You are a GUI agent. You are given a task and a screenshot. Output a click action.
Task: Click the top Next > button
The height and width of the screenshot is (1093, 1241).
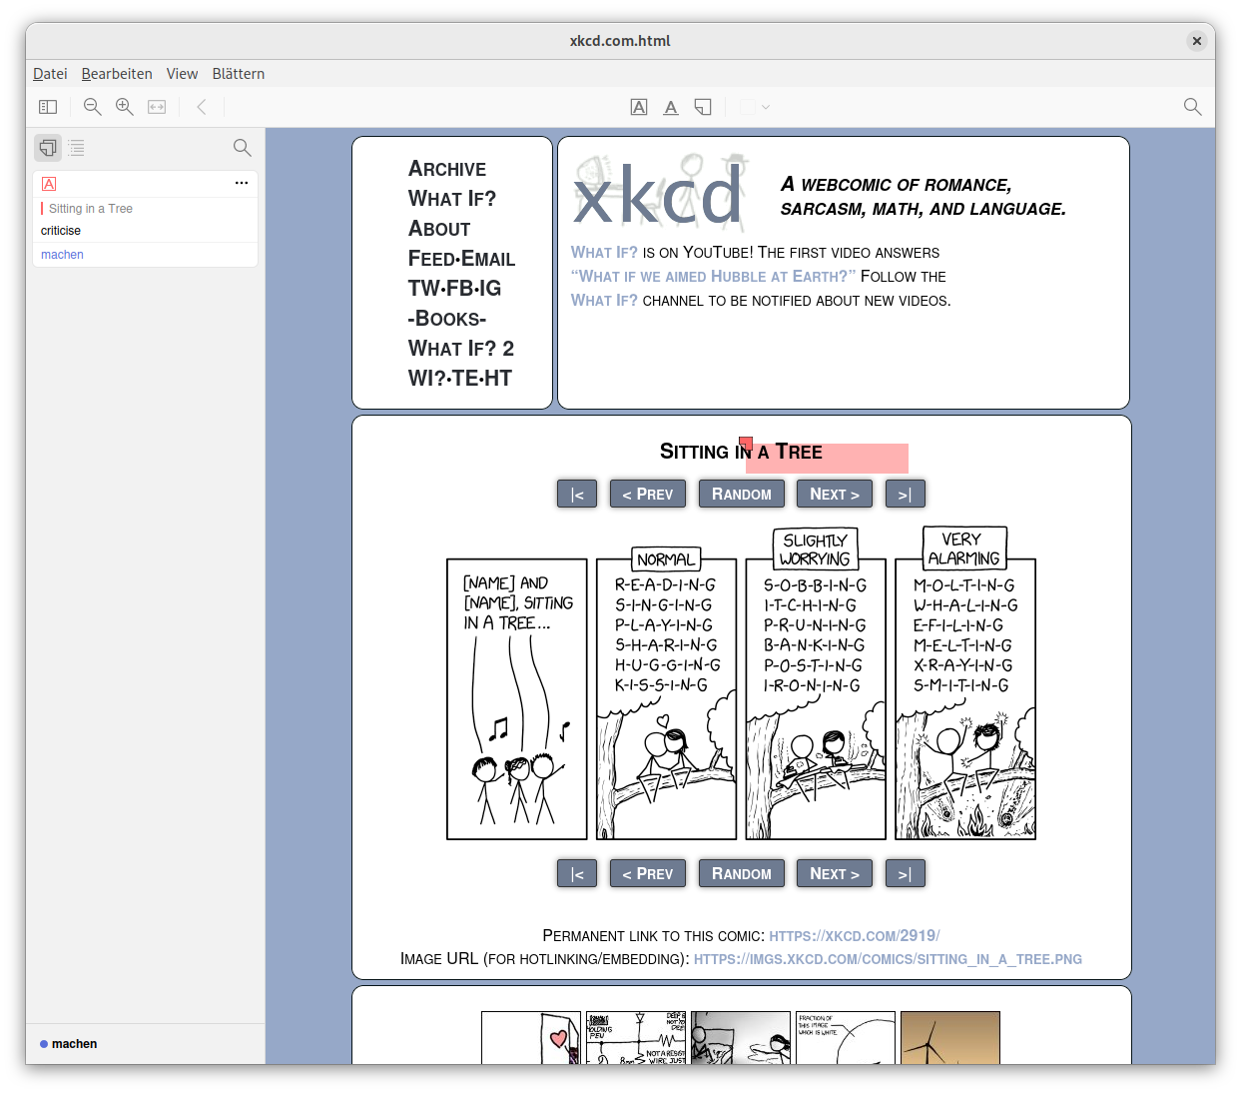835,494
